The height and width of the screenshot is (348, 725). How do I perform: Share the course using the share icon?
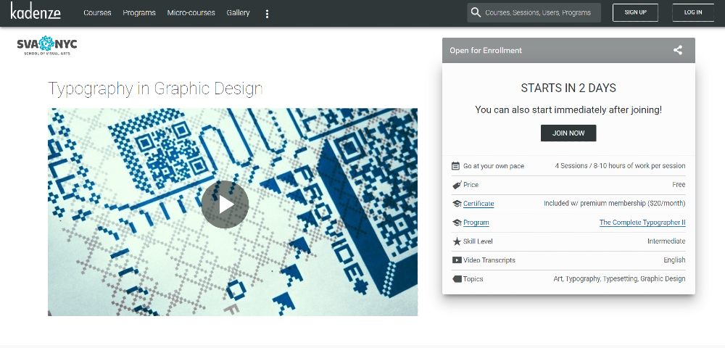[677, 50]
